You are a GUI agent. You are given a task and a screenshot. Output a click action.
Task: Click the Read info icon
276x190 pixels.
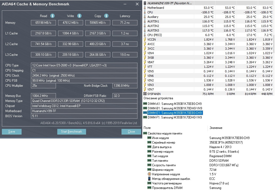click(52, 16)
